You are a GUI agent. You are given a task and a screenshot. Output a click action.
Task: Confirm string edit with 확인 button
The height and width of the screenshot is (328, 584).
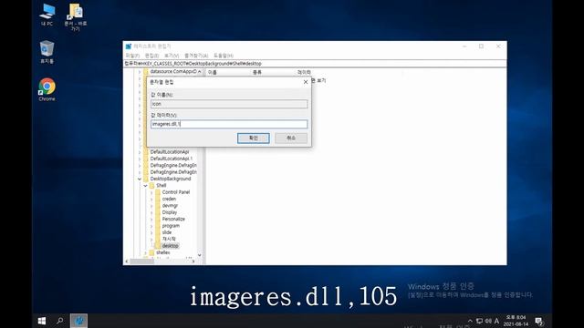click(x=254, y=138)
